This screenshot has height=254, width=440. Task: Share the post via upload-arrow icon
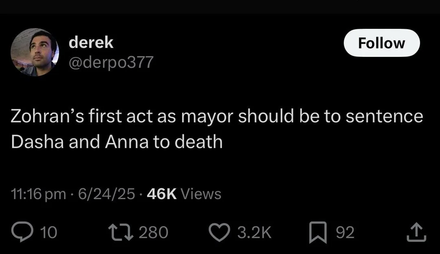416,232
